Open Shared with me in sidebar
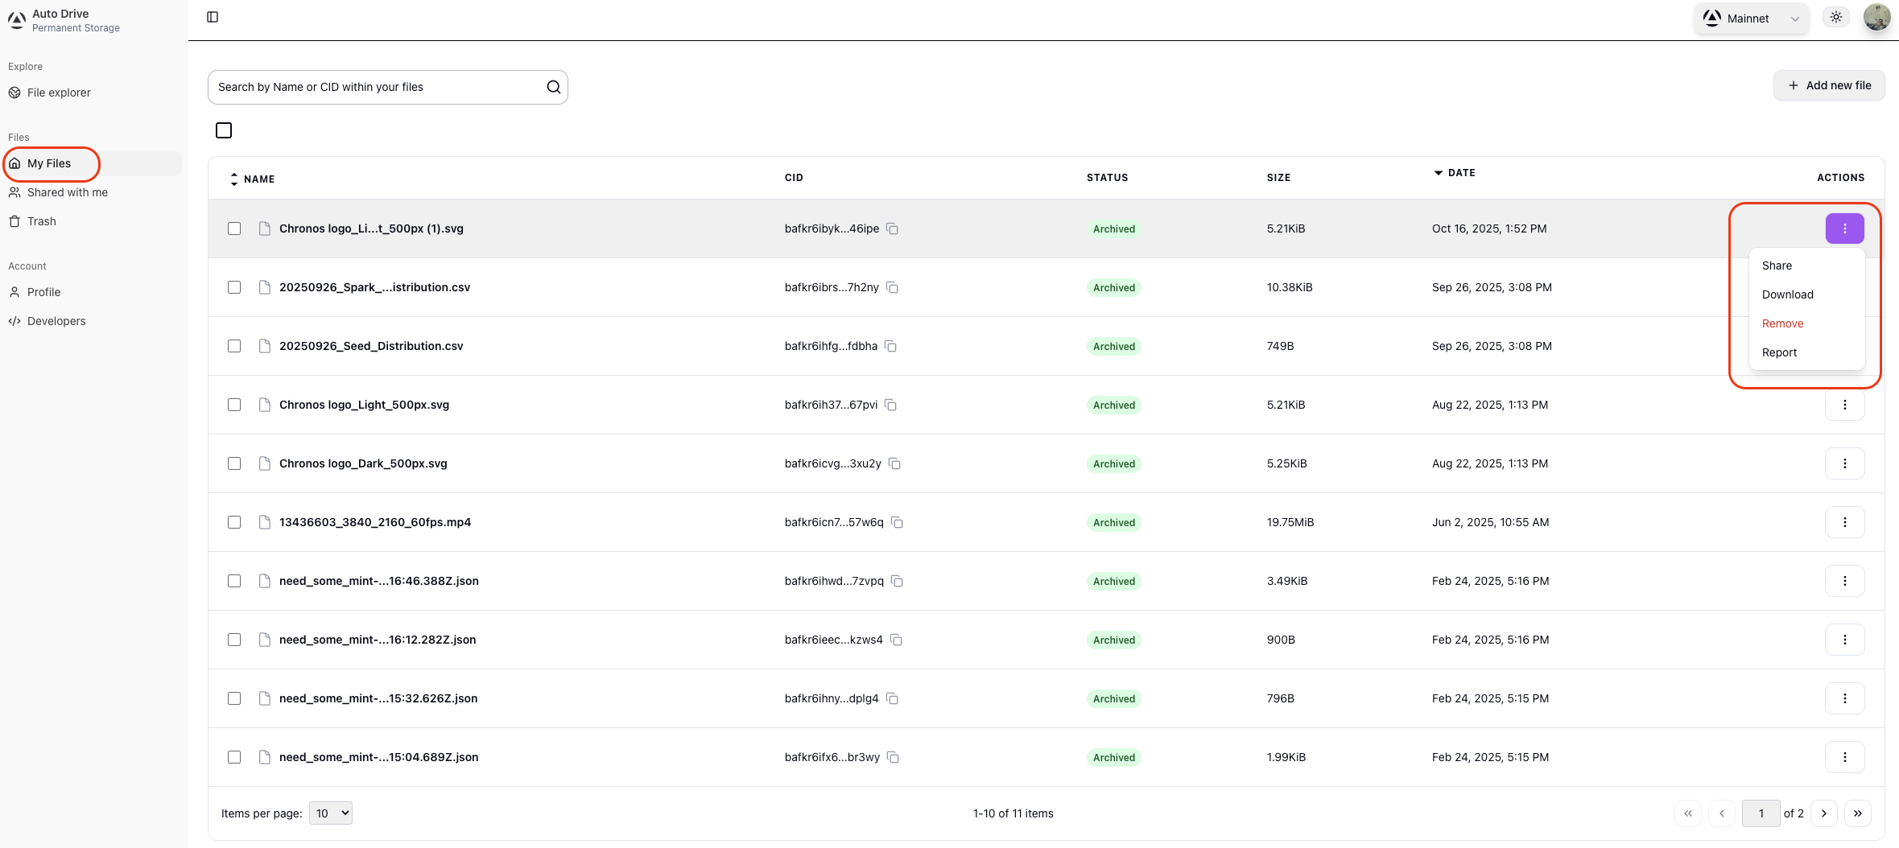 (68, 192)
